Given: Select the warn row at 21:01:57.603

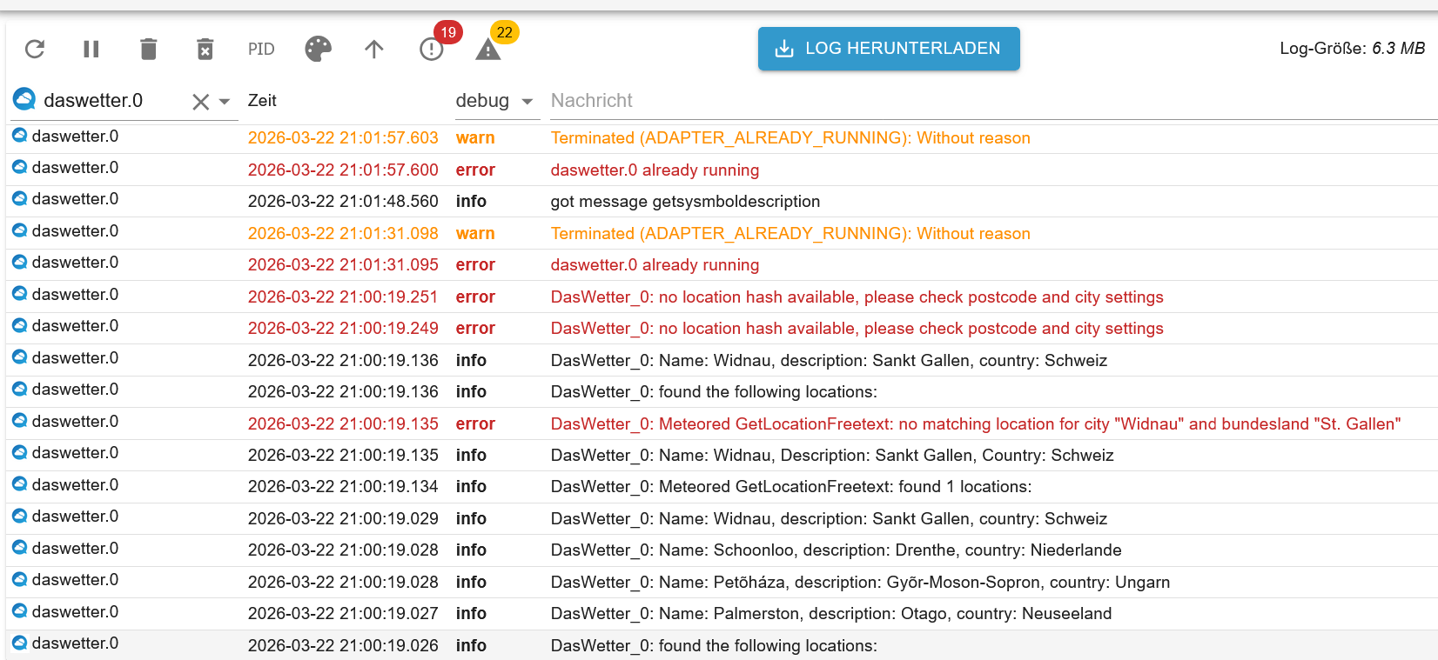Looking at the screenshot, I should click(x=722, y=138).
